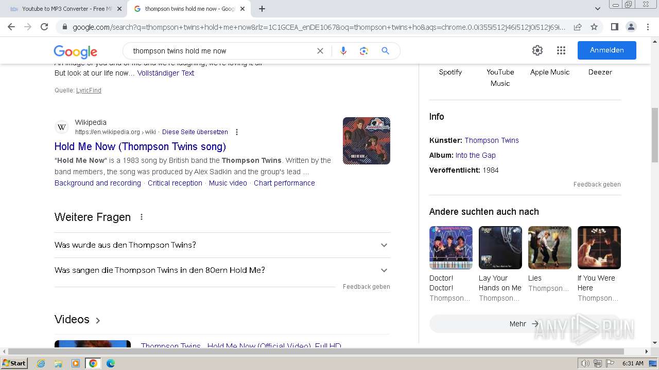
Task: Share this page icon in address bar
Action: point(578,27)
